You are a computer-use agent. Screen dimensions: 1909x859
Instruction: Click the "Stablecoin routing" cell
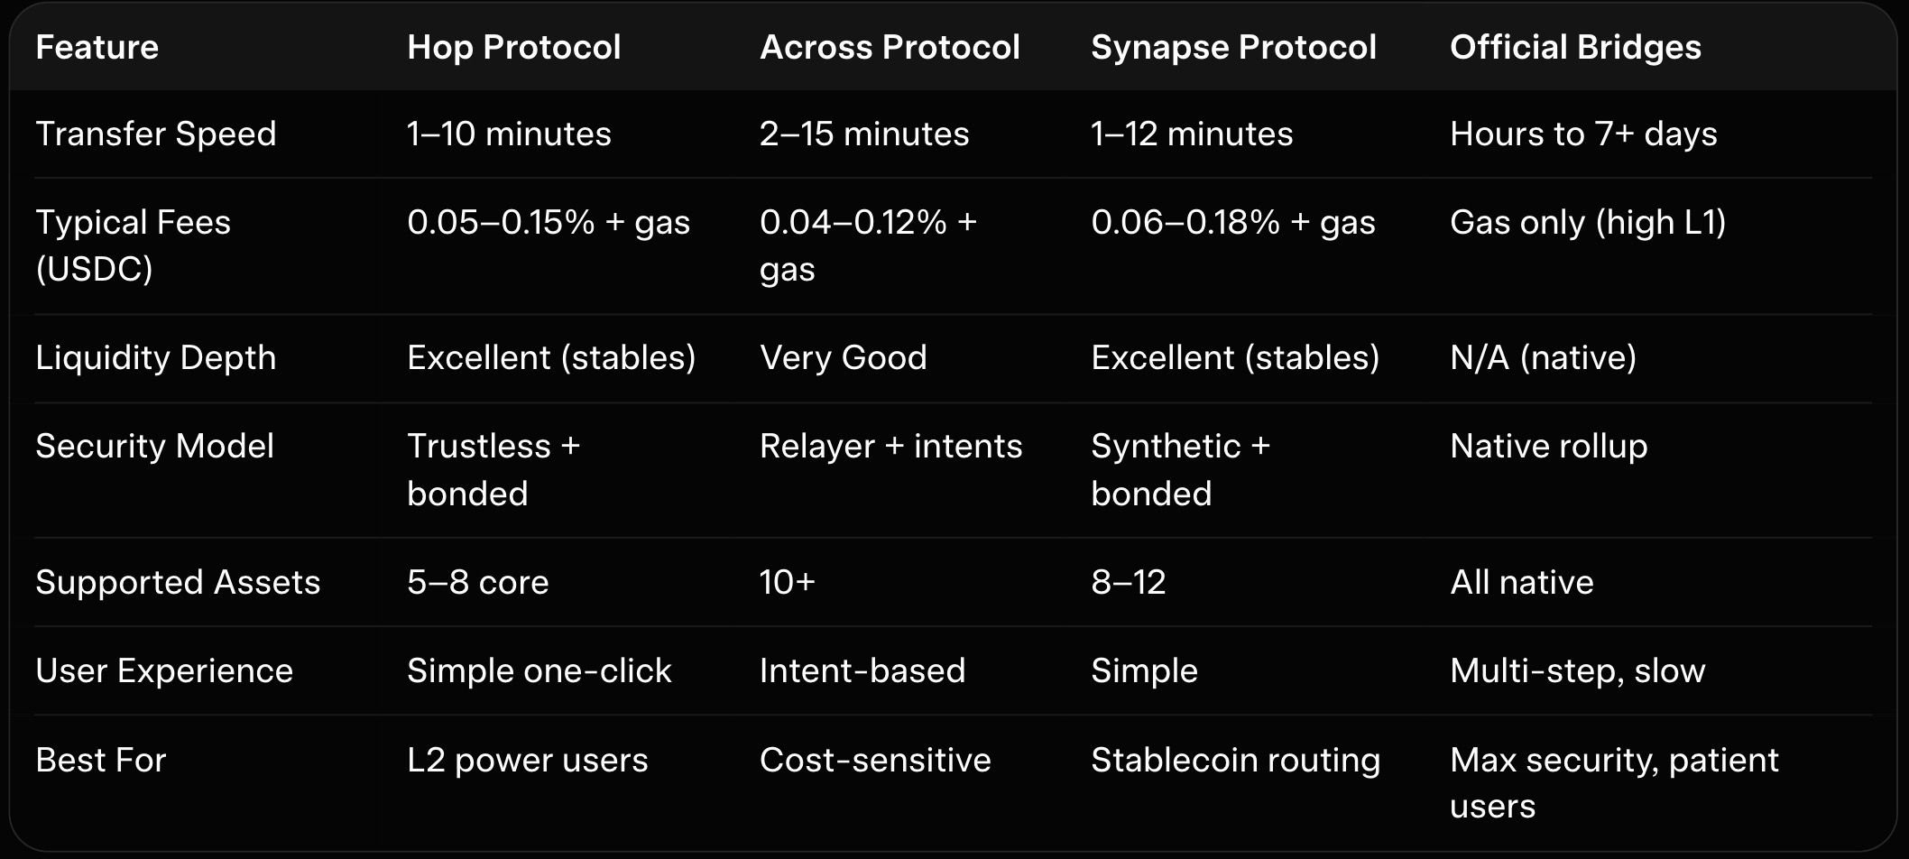[1235, 760]
